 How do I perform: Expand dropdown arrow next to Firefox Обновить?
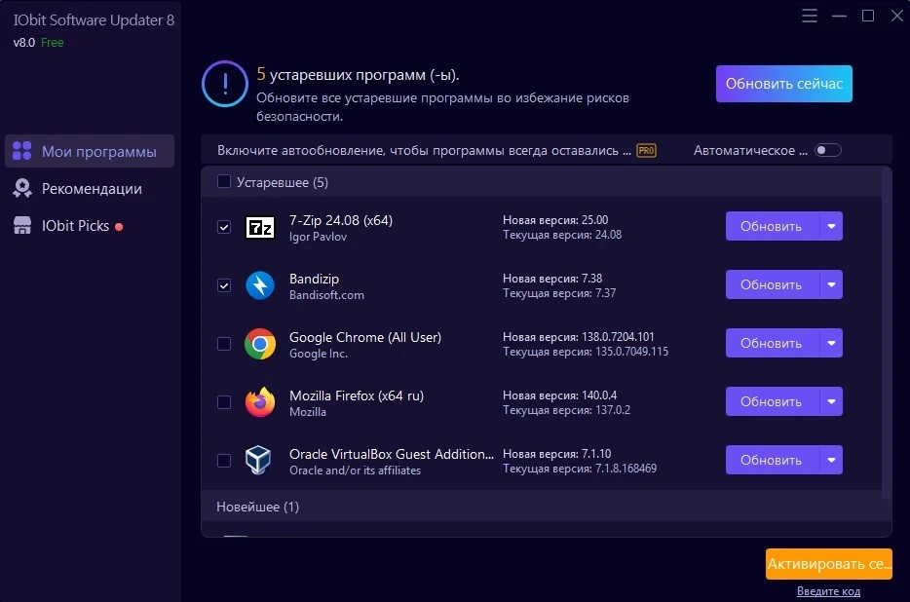tap(831, 401)
